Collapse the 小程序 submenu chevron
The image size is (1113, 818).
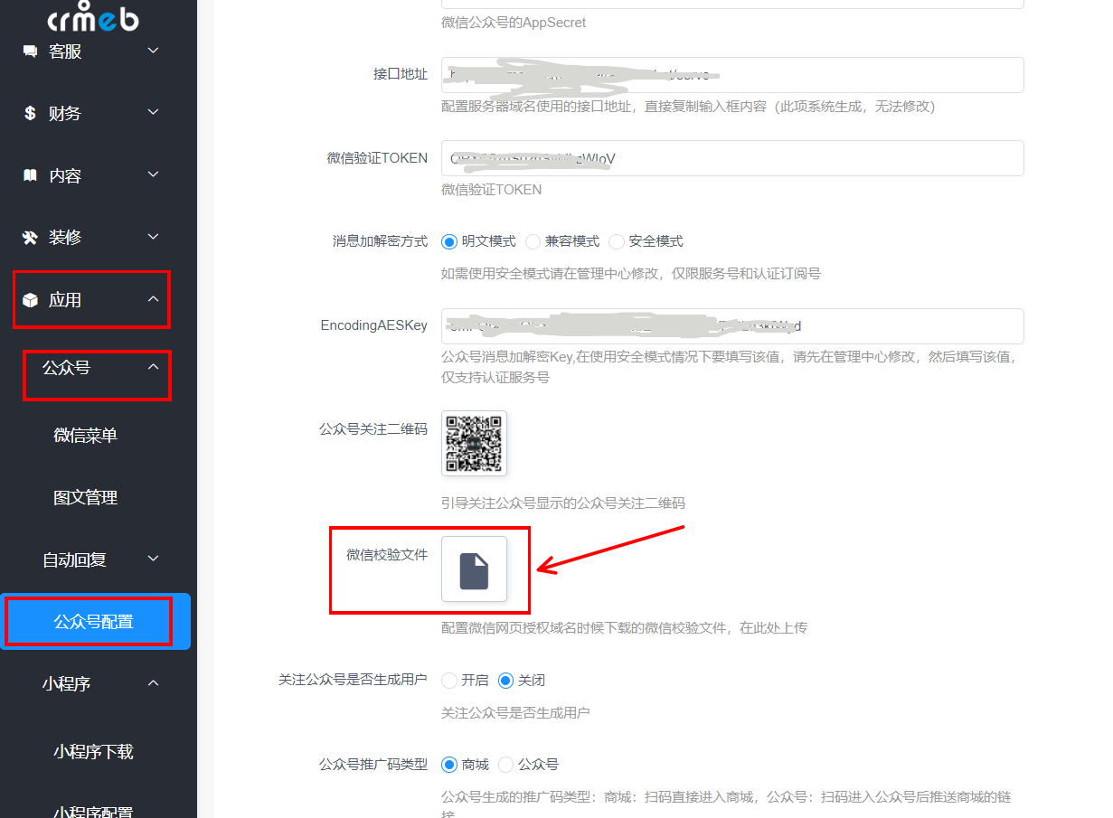154,682
